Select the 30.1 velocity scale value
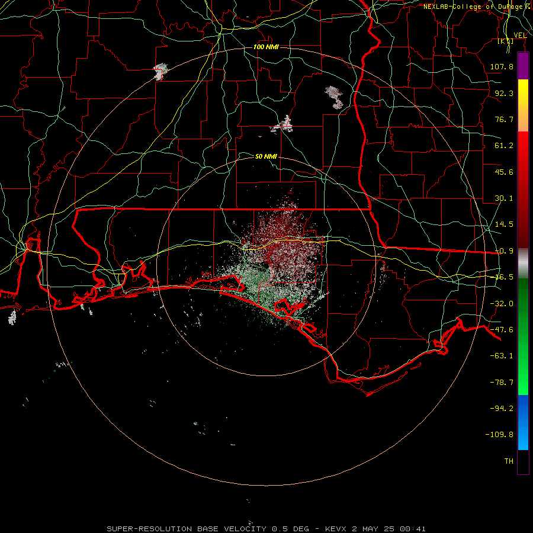The height and width of the screenshot is (533, 533). coord(504,198)
